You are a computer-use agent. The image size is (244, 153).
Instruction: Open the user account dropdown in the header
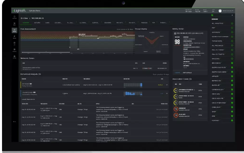228,11
